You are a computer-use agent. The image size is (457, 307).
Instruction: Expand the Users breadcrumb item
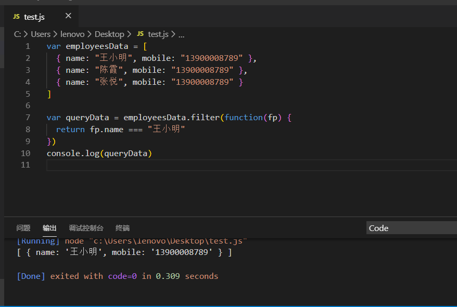click(x=41, y=34)
